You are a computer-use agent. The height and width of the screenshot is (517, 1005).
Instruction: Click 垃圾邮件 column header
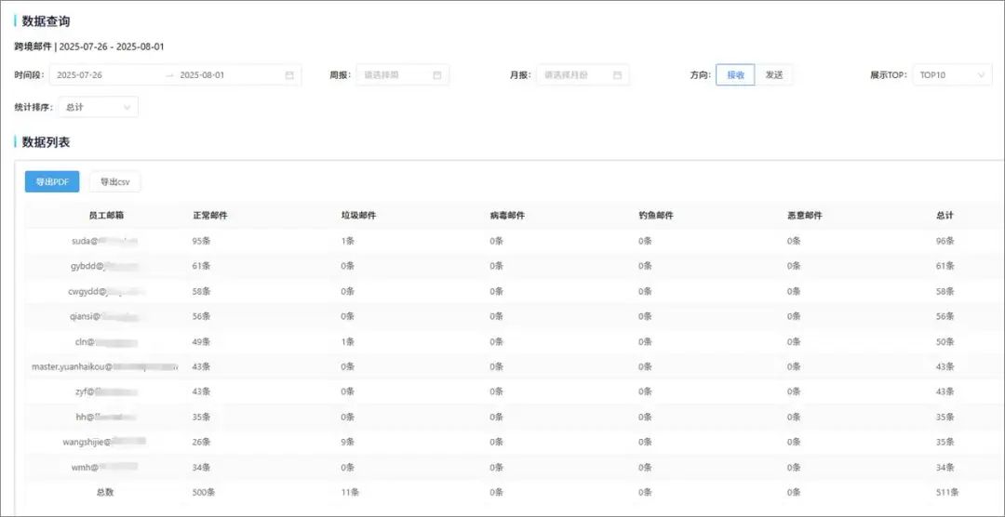pyautogui.click(x=358, y=216)
